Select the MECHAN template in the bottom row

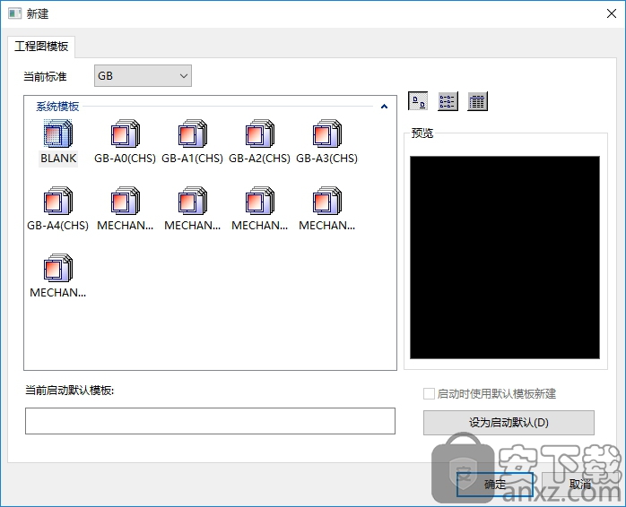(58, 270)
